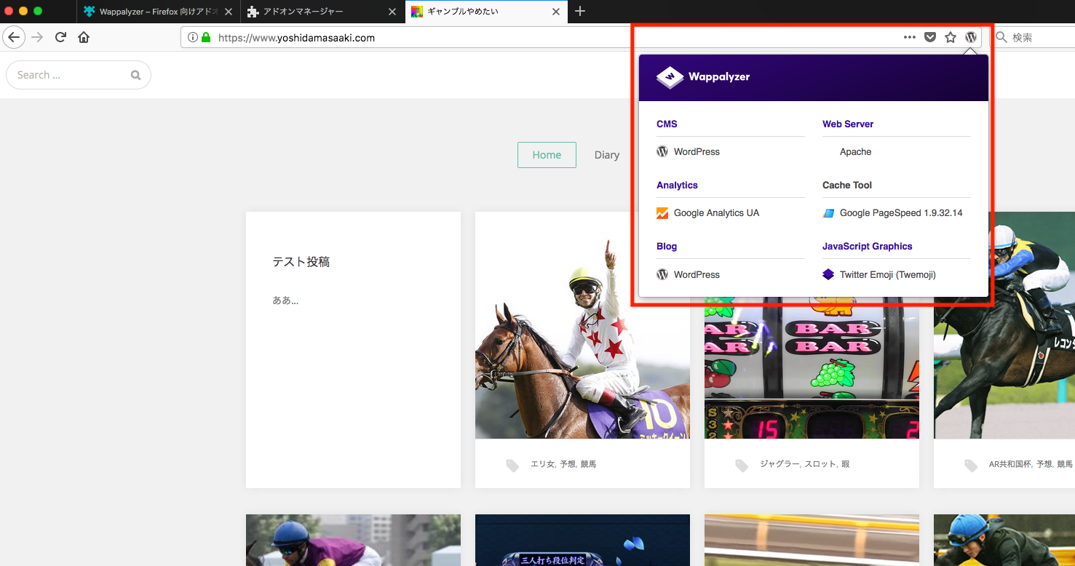
Task: Click Google Analytics UA text
Action: pos(716,213)
